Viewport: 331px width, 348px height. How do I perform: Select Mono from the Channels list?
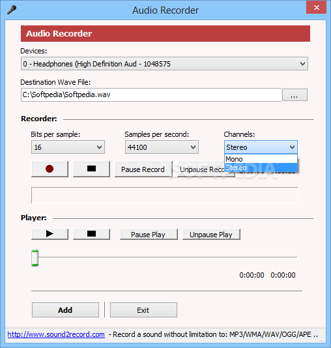261,159
